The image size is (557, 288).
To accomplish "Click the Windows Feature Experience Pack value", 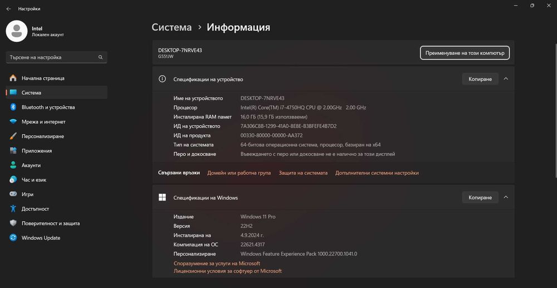I will click(299, 254).
